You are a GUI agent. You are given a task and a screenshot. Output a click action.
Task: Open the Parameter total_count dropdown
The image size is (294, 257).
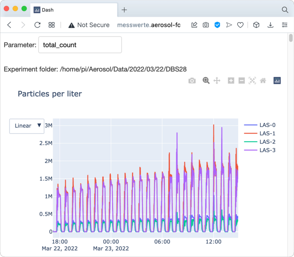pos(80,45)
